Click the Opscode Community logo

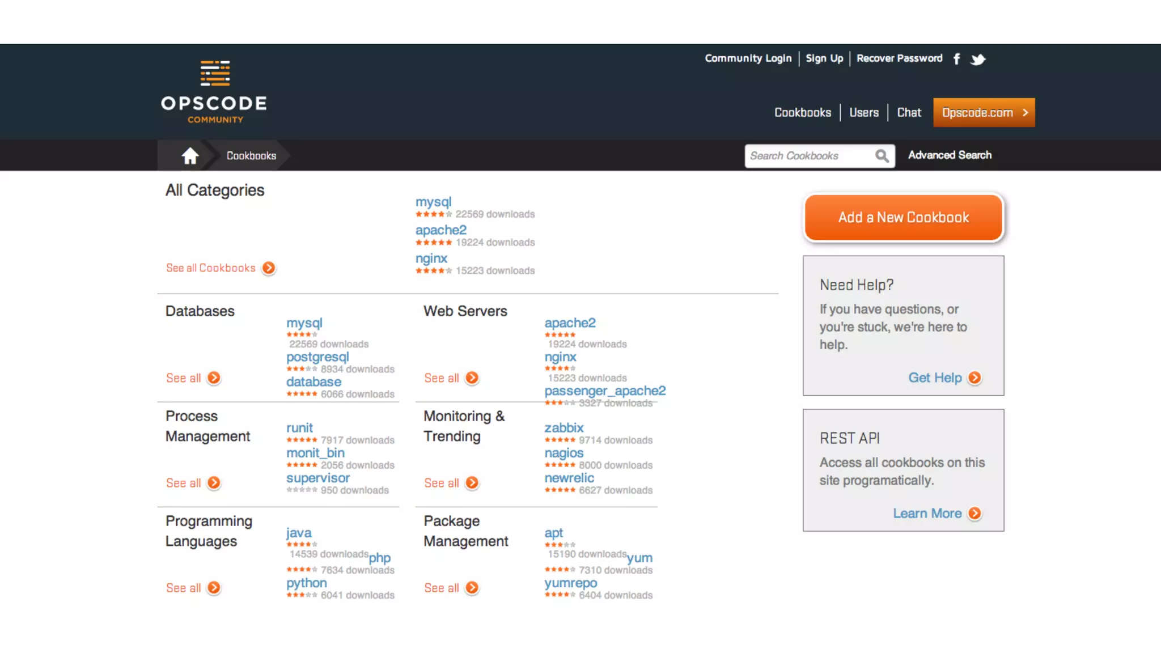click(214, 92)
